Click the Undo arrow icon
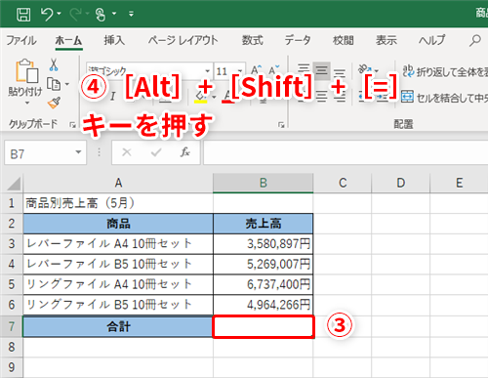Image resolution: width=488 pixels, height=378 pixels. coord(47,15)
